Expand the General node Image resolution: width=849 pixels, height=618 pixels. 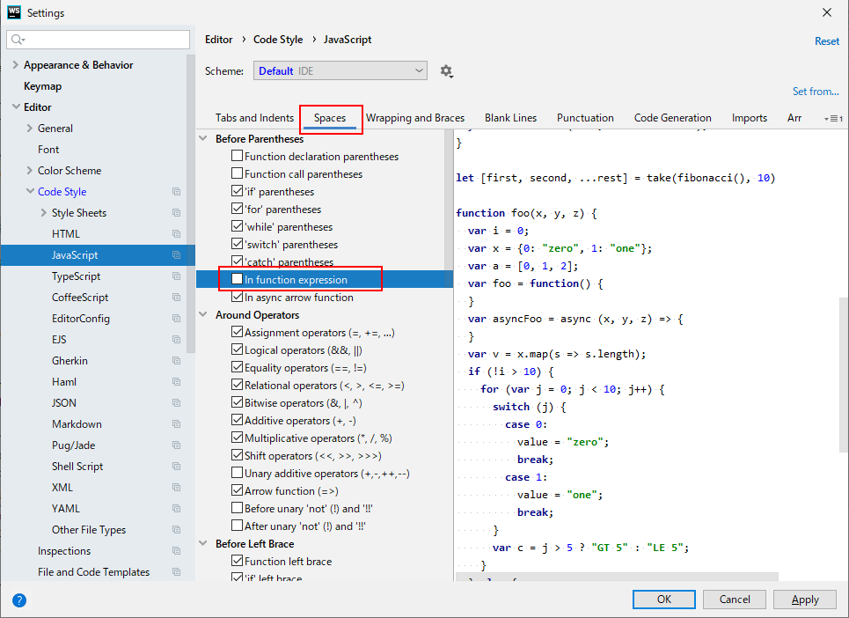coord(29,128)
